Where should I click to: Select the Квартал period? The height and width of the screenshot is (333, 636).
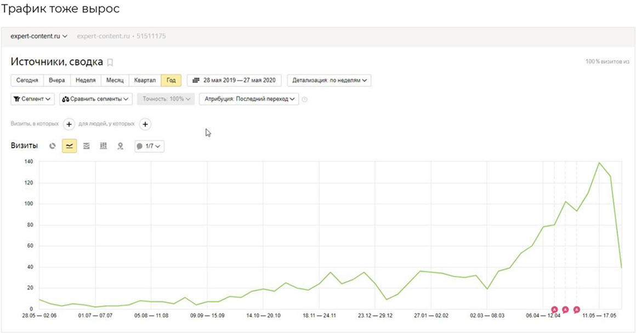[x=145, y=81]
